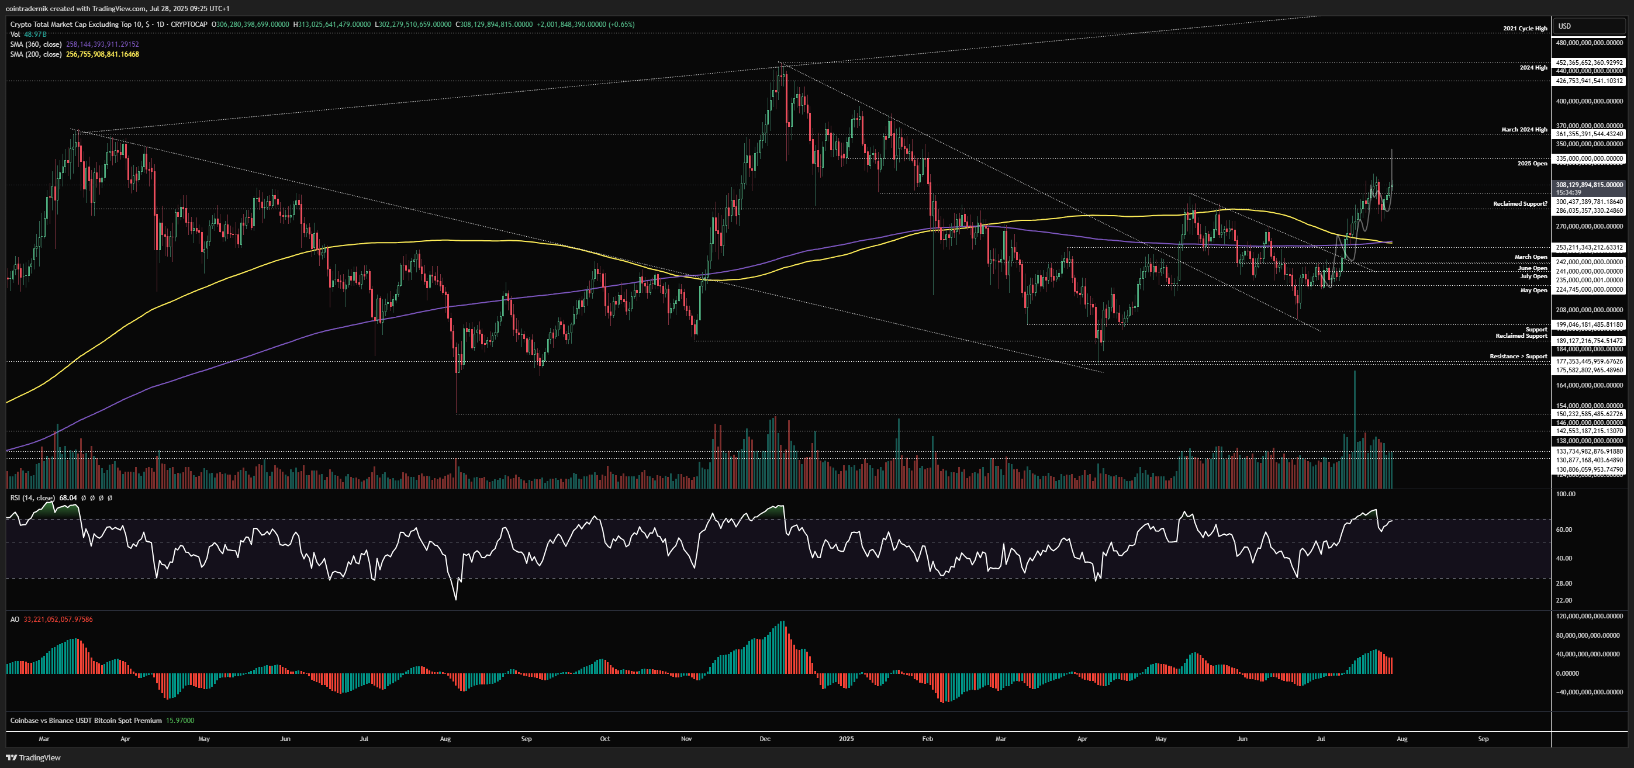
Task: Click the high value H313,025,641,479.00000
Action: (x=331, y=24)
